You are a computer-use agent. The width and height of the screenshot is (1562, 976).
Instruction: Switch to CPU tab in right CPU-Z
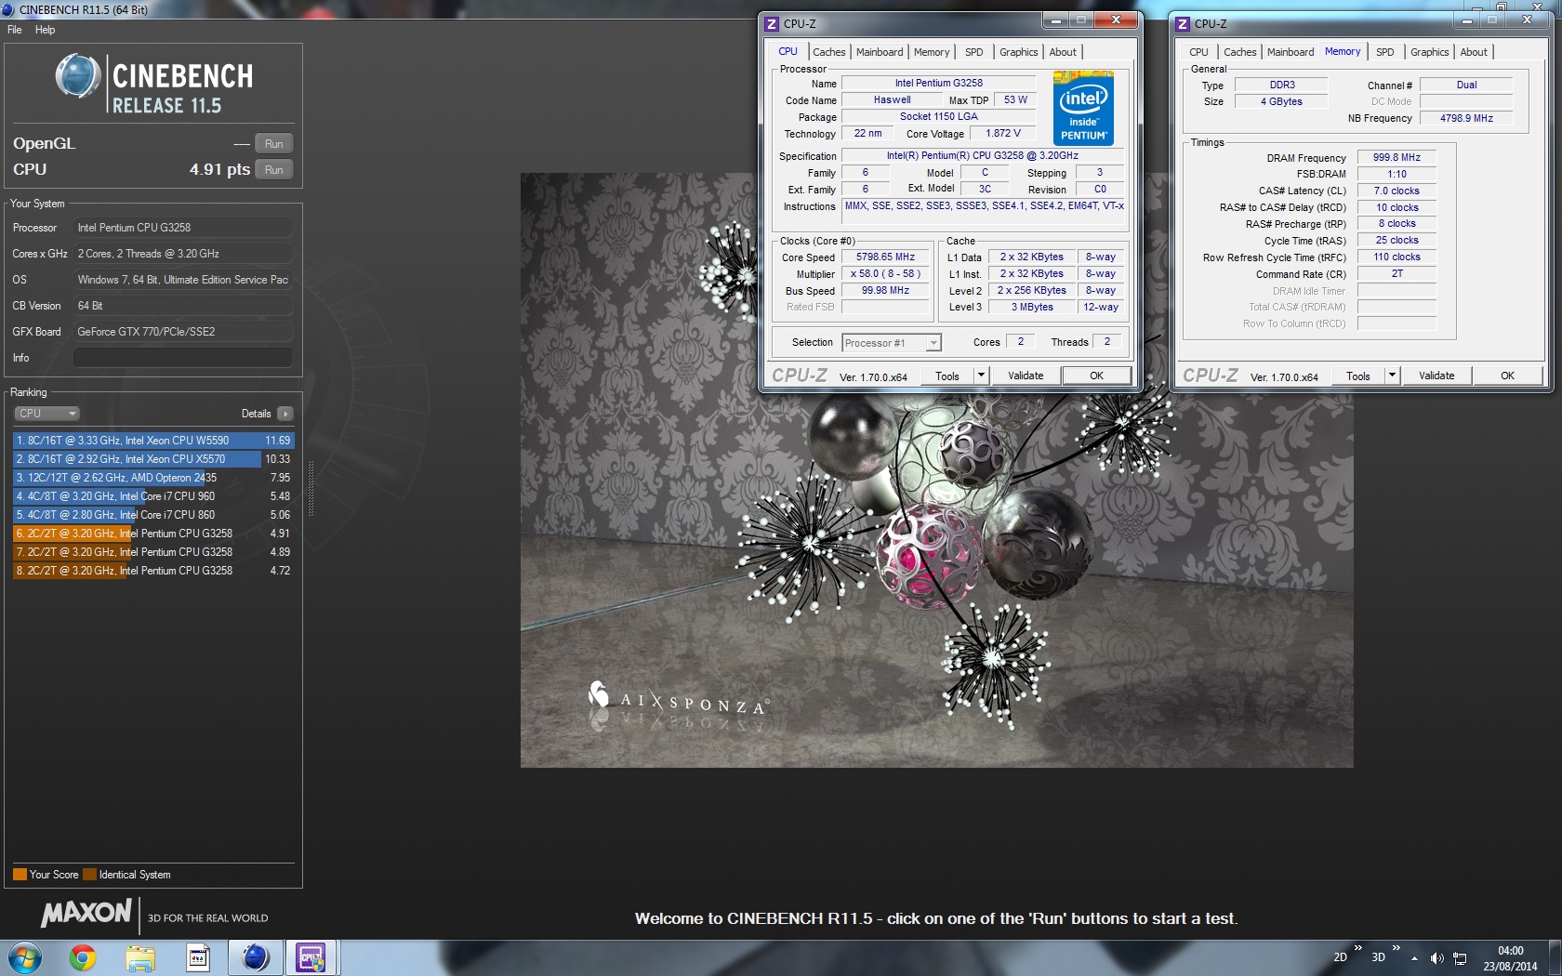pos(1198,52)
